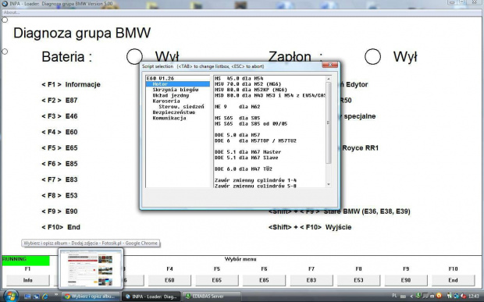Pick Karoseria in the category list
The height and width of the screenshot is (302, 484).
click(166, 101)
